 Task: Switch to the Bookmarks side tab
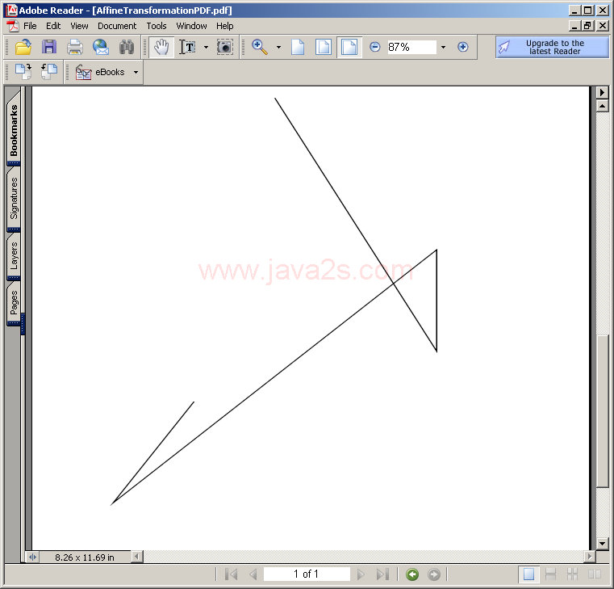(14, 129)
